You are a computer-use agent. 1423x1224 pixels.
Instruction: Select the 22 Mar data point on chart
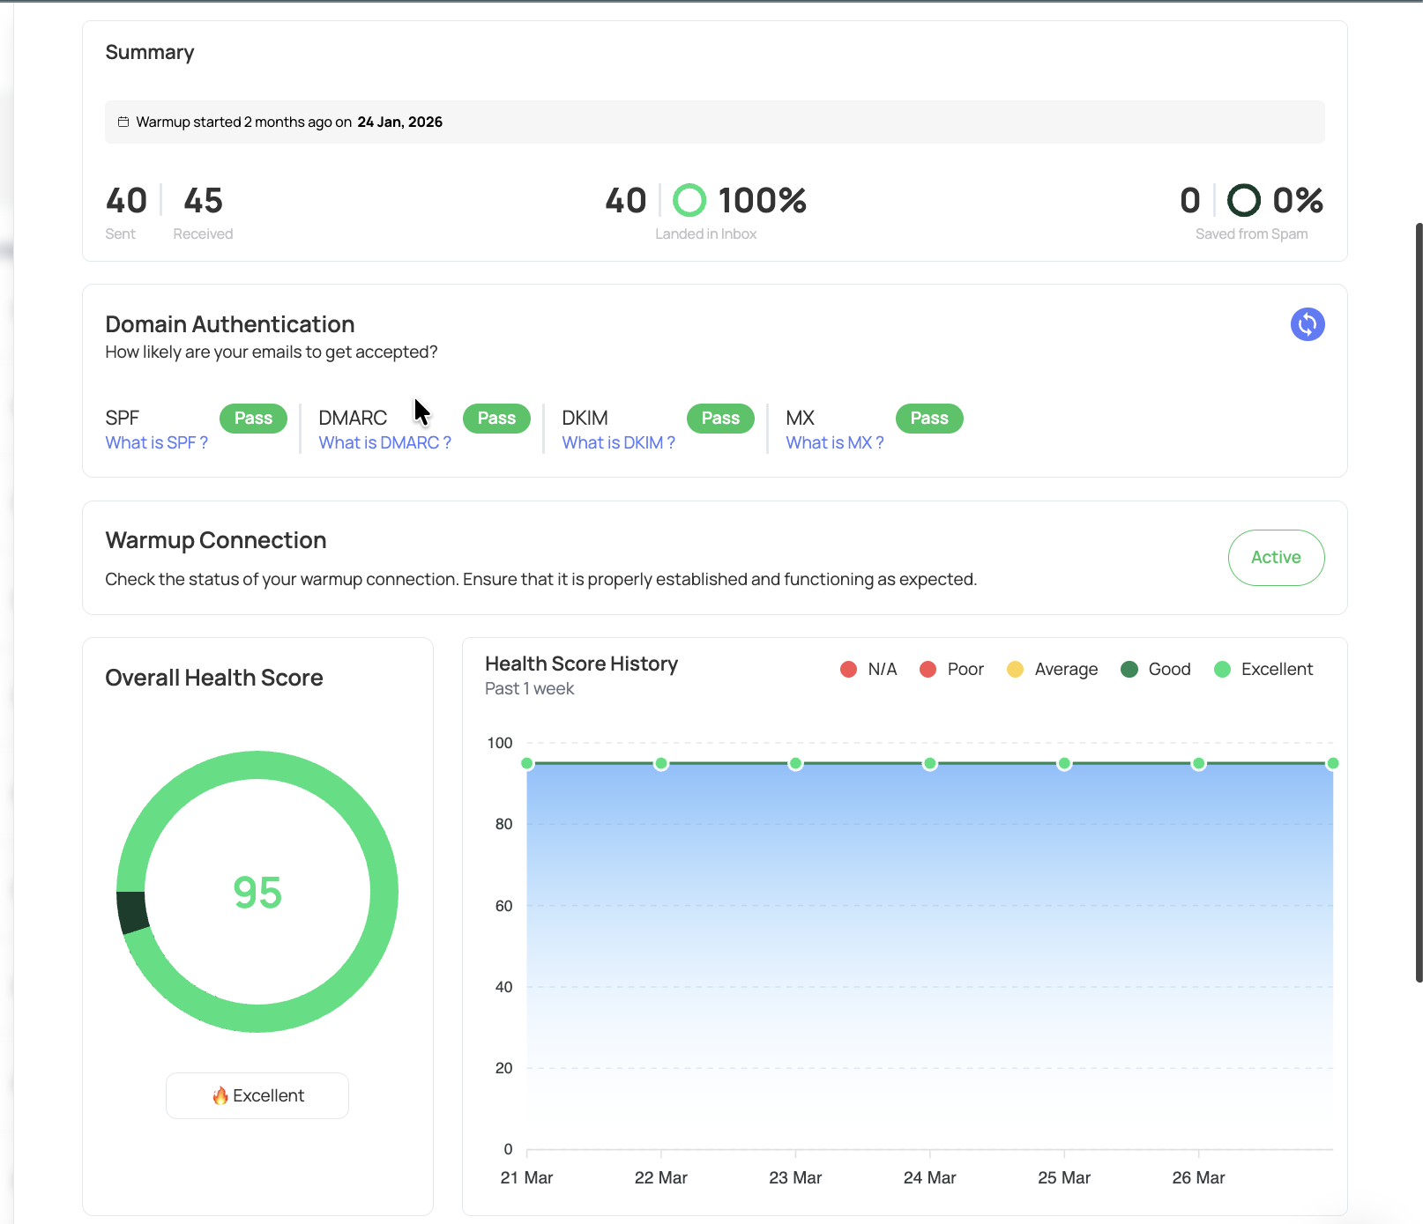pos(661,763)
